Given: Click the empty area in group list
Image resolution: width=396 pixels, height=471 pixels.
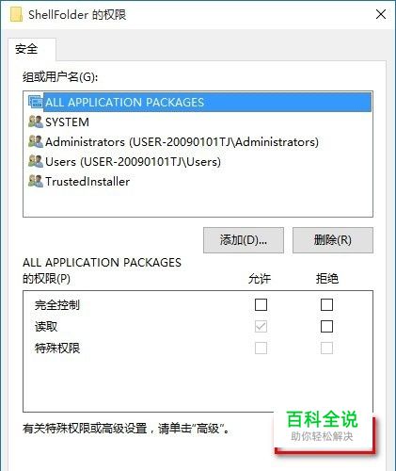Looking at the screenshot, I should coord(198,203).
